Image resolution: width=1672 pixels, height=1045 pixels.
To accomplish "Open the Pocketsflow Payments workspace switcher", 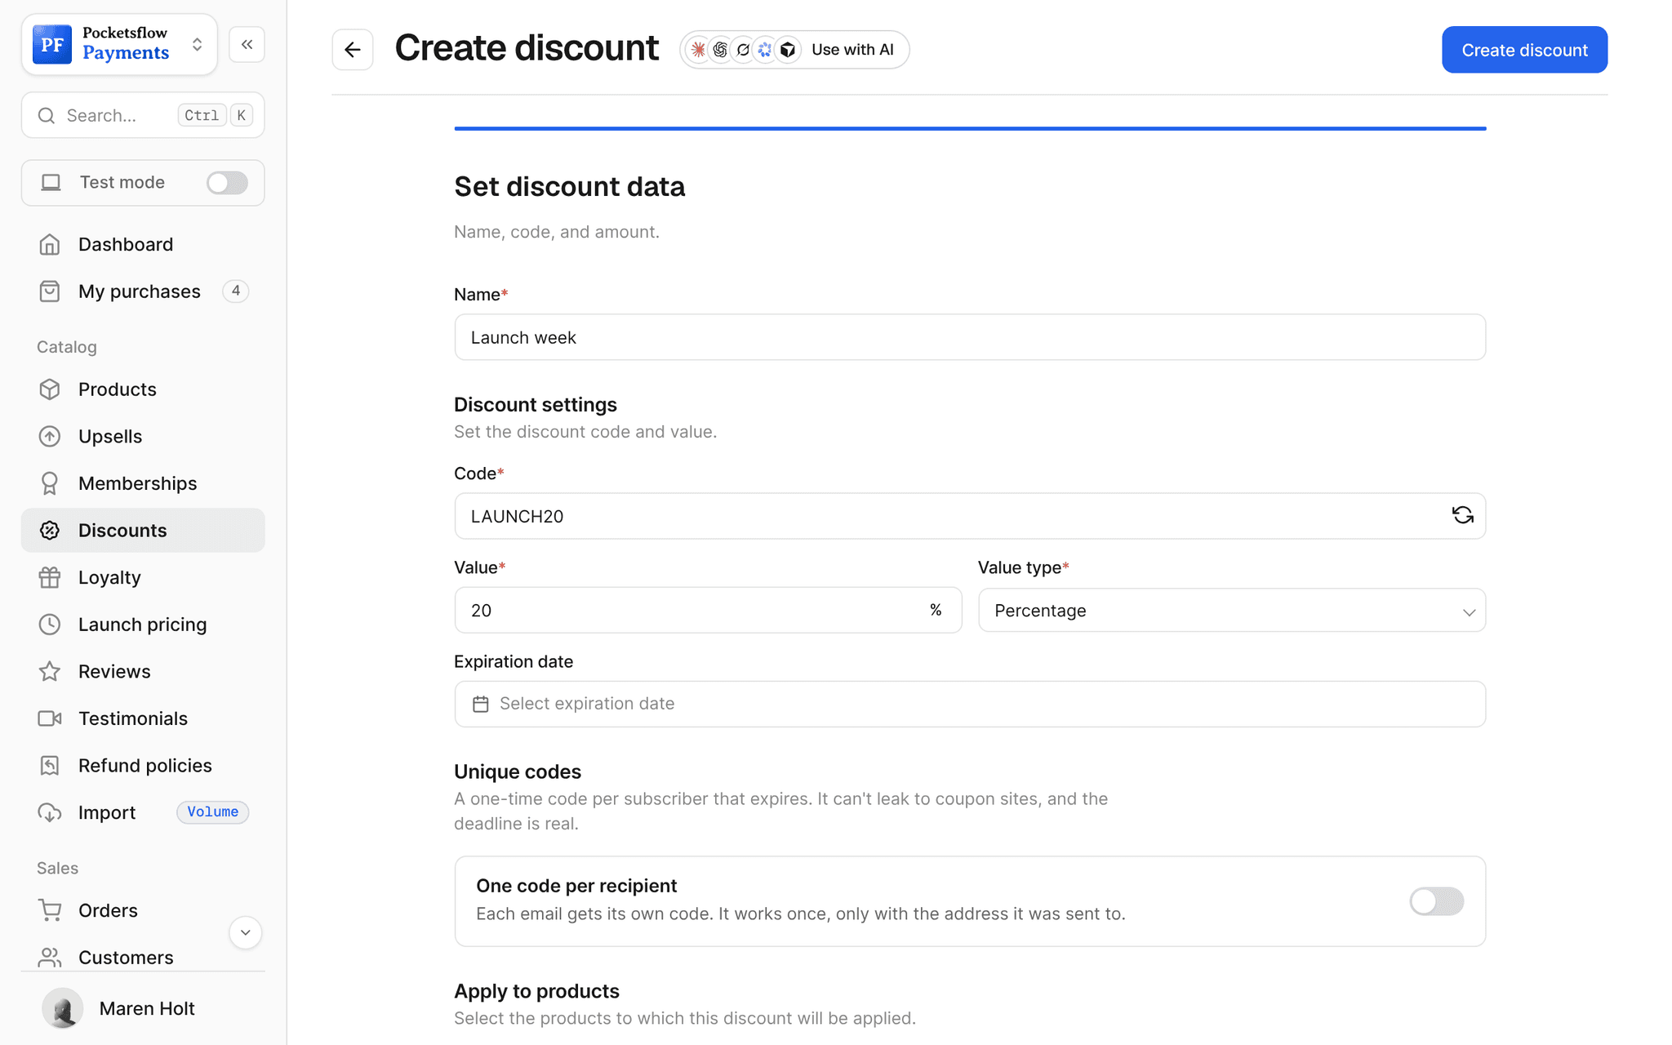I will tap(119, 44).
